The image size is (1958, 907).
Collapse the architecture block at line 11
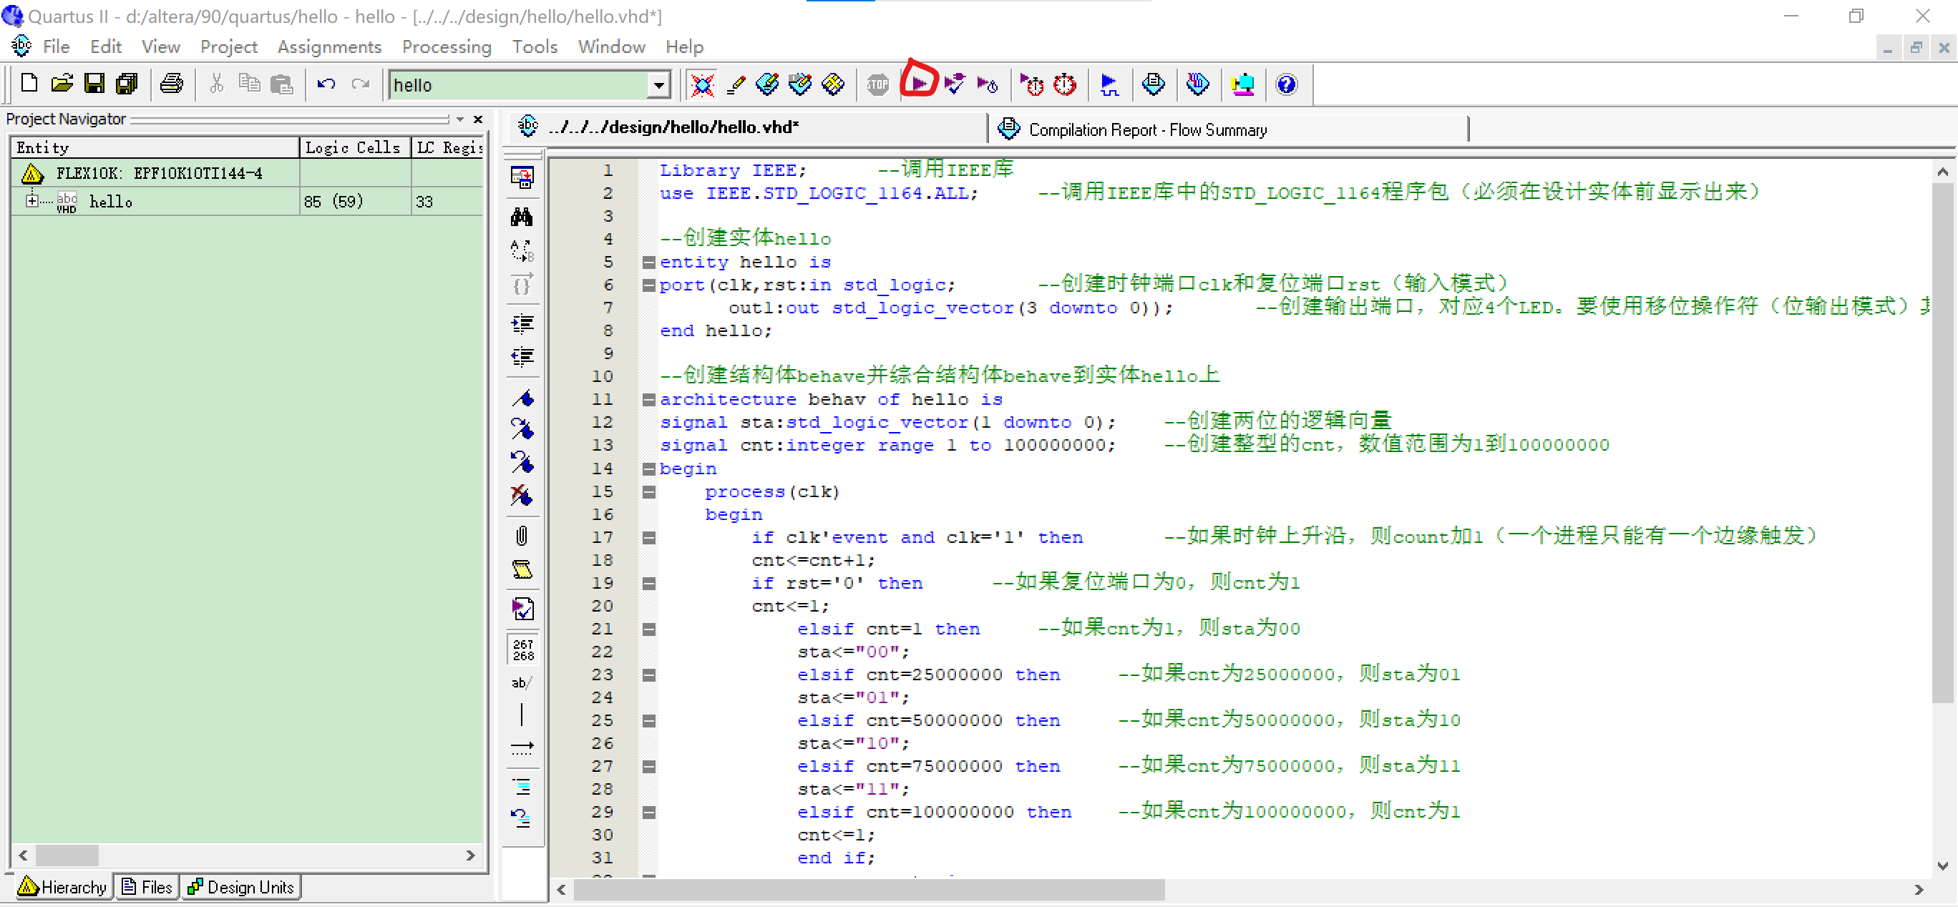point(648,400)
